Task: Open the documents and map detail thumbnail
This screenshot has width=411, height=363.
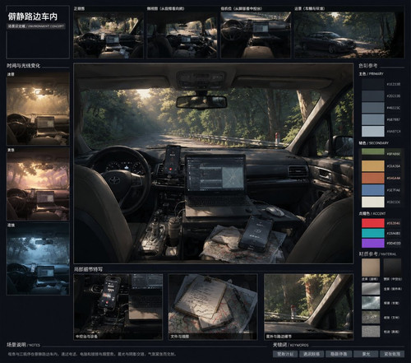Action: (x=213, y=307)
